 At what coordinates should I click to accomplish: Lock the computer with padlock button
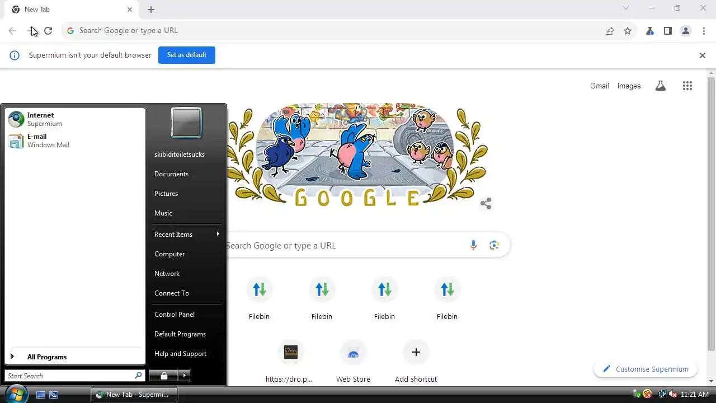(163, 376)
